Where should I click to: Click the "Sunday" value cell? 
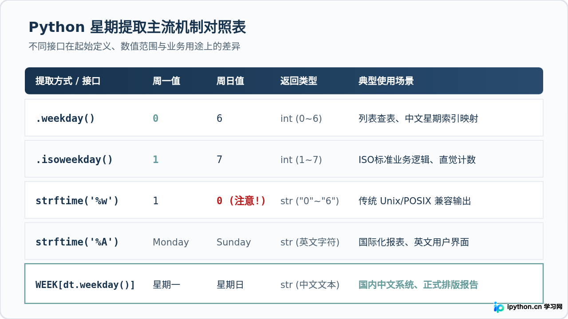(234, 242)
